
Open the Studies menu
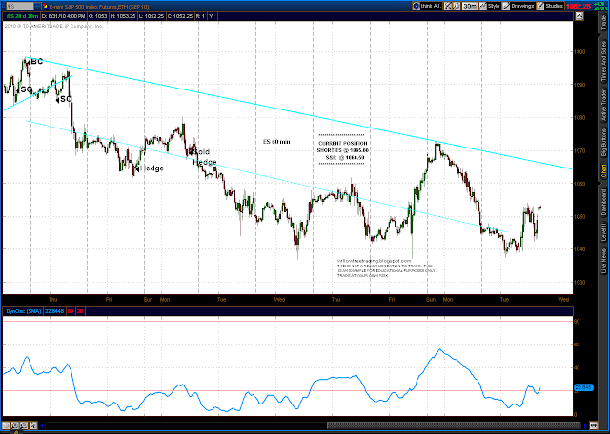click(x=550, y=6)
